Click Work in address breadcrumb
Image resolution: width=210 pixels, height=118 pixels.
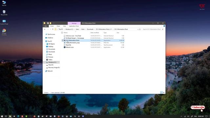pos(83,29)
